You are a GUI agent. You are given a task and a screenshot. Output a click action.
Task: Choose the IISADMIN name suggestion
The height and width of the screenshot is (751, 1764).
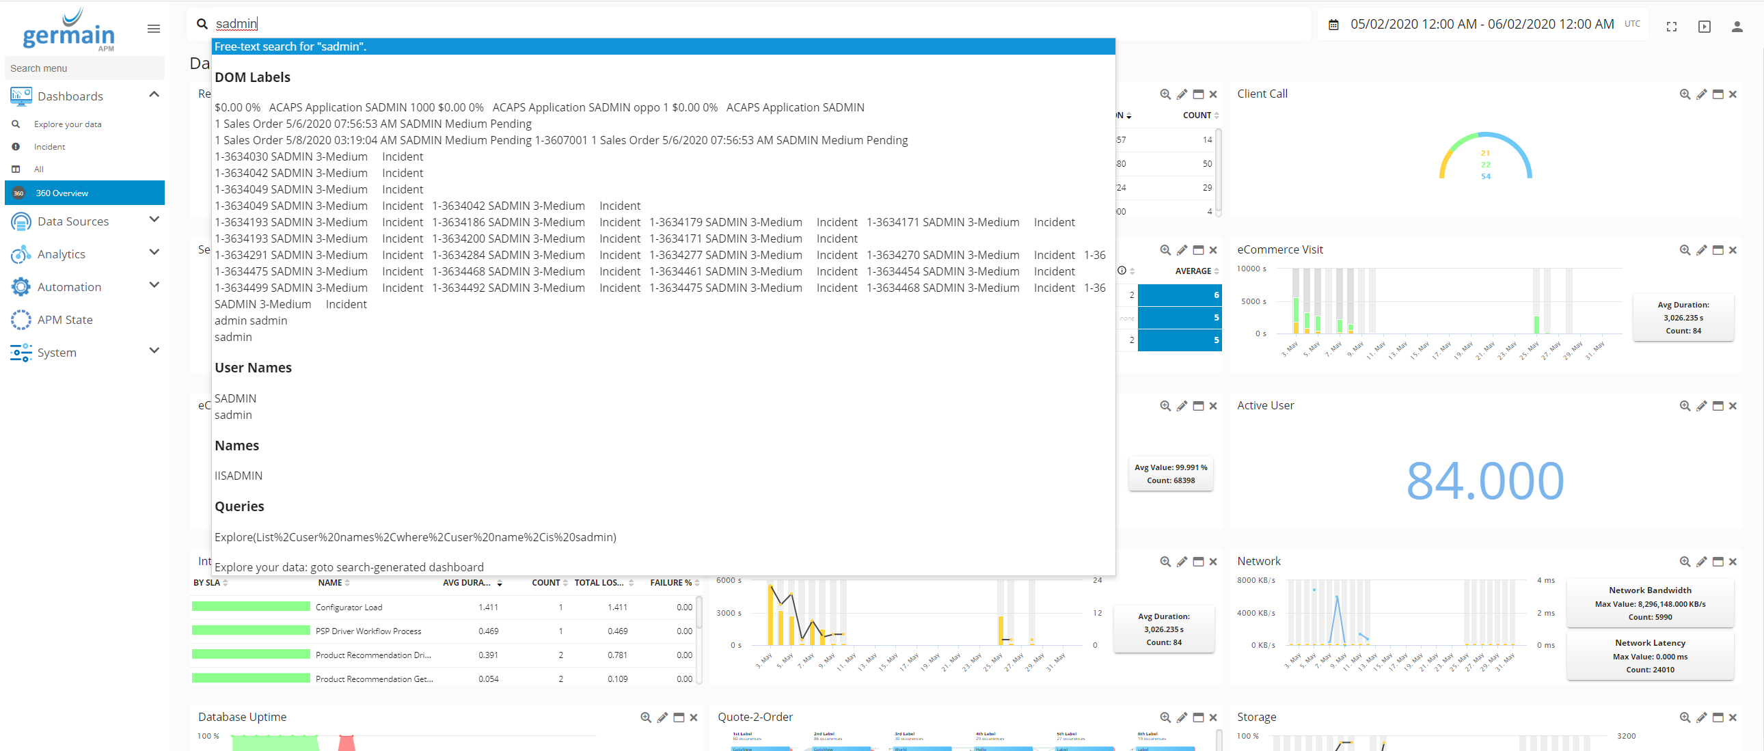click(x=239, y=476)
